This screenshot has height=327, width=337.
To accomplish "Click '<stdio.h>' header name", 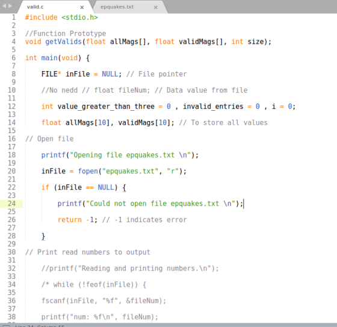I will (x=79, y=17).
